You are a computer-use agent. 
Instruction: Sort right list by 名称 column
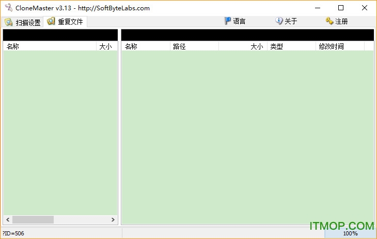(x=146, y=46)
